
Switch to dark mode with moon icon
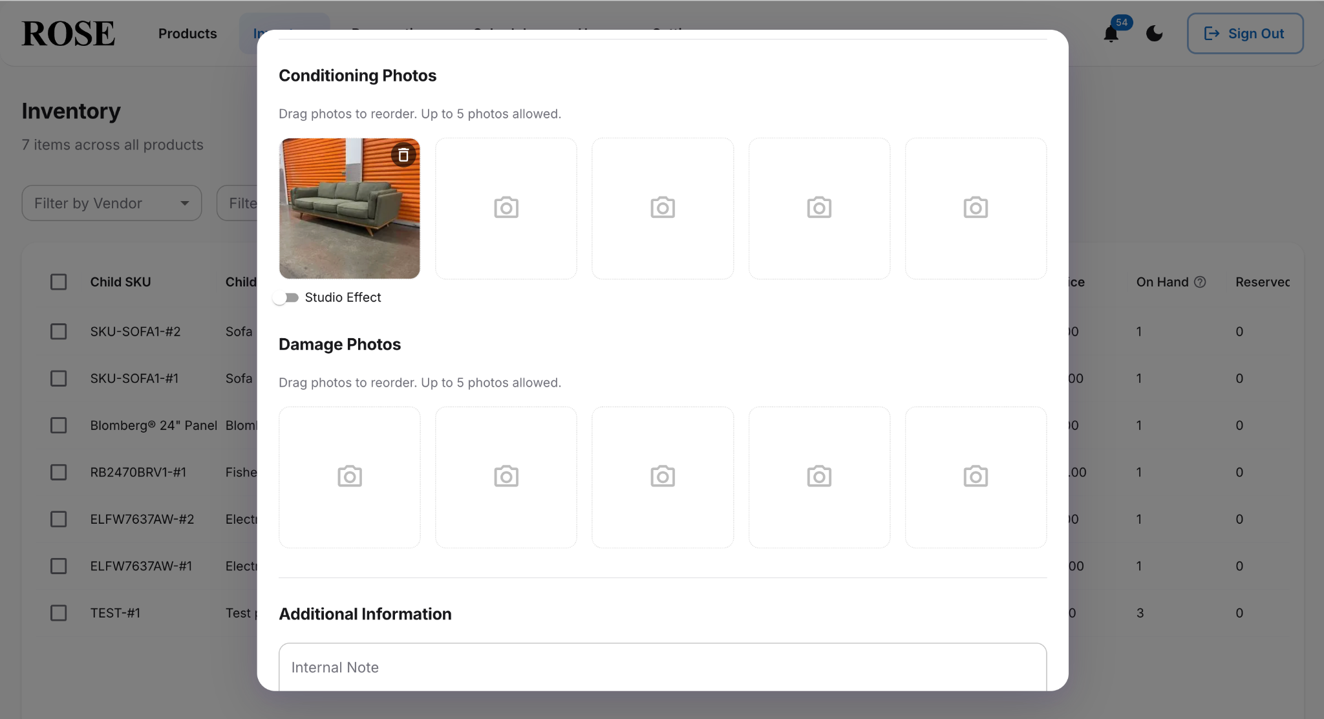[x=1154, y=34]
